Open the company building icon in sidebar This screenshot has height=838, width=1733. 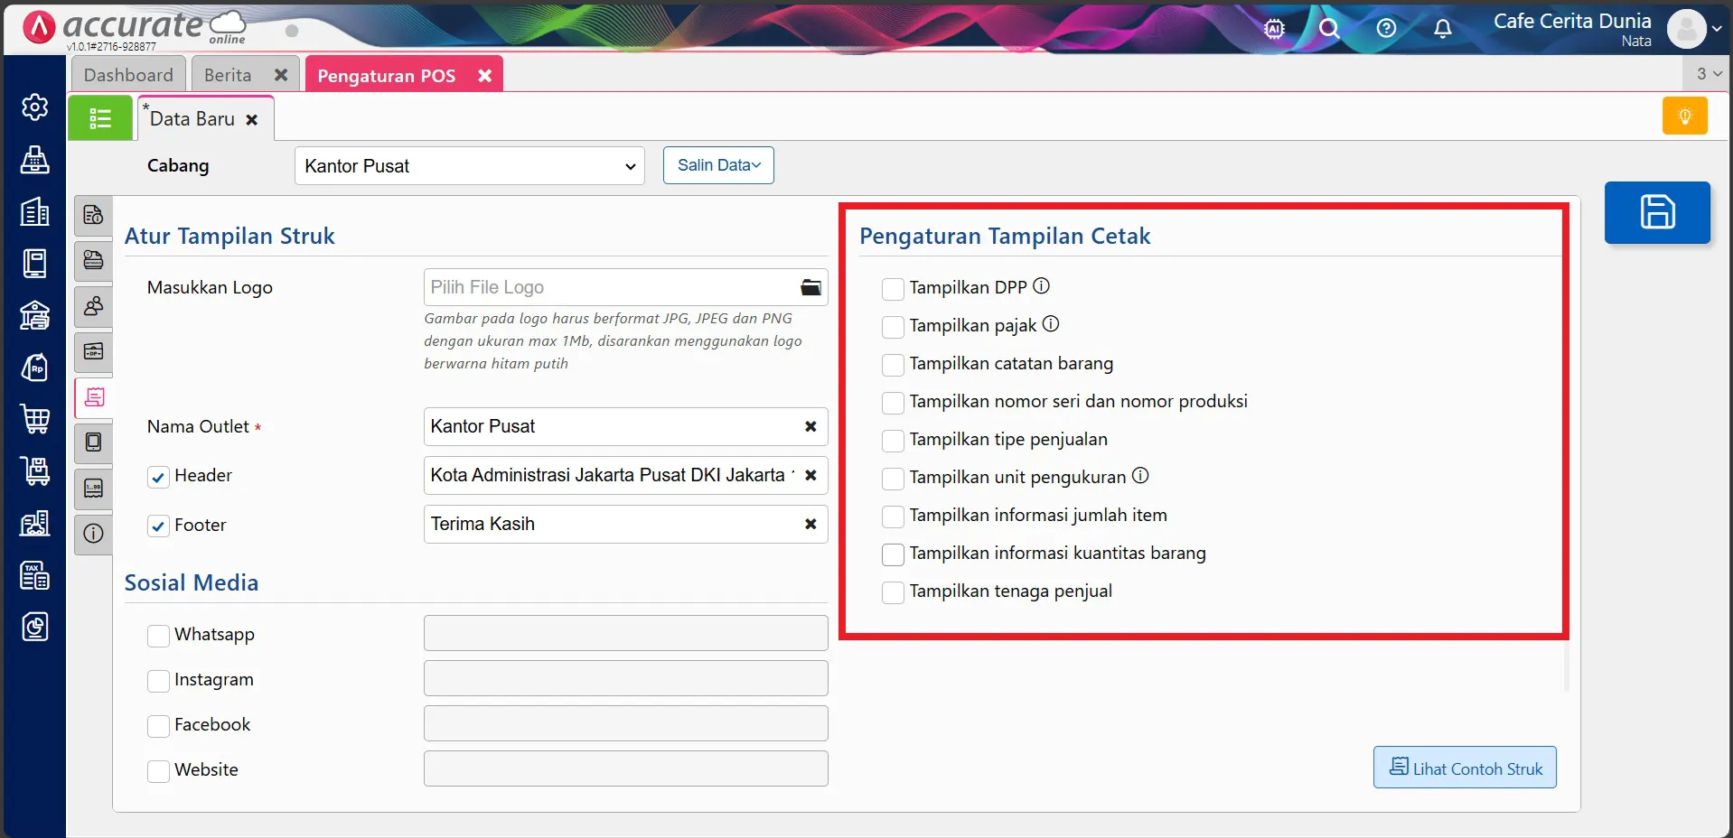[x=34, y=212]
